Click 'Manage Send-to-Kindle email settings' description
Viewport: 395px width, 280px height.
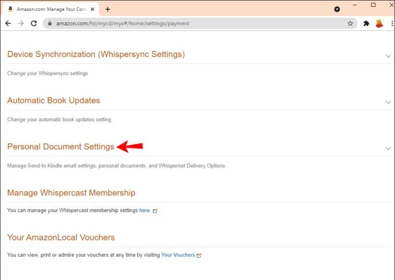(116, 166)
